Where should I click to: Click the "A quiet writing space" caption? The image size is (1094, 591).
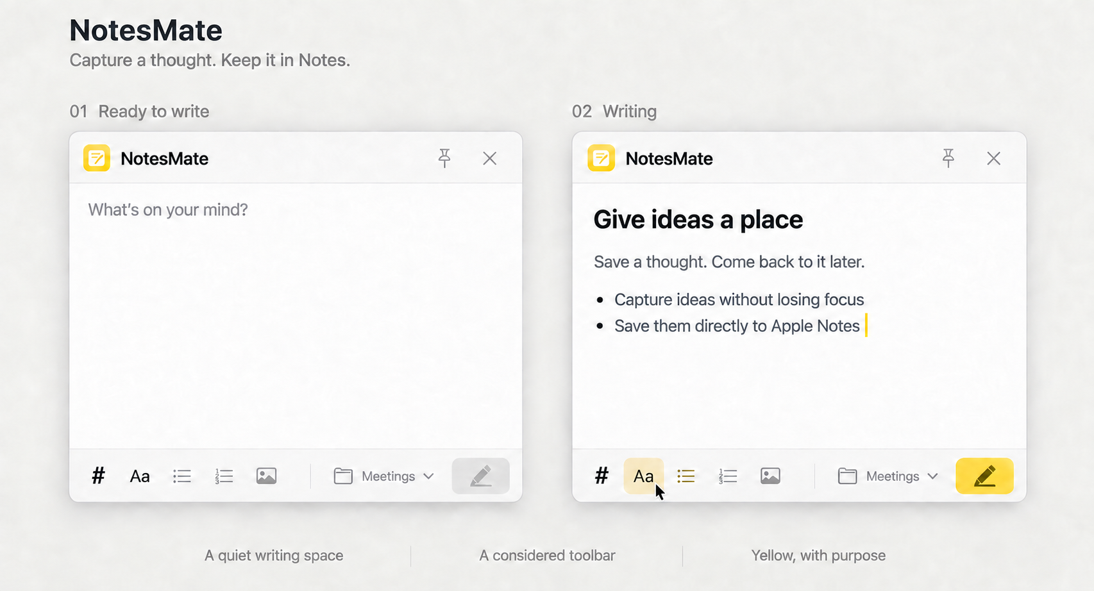[274, 555]
